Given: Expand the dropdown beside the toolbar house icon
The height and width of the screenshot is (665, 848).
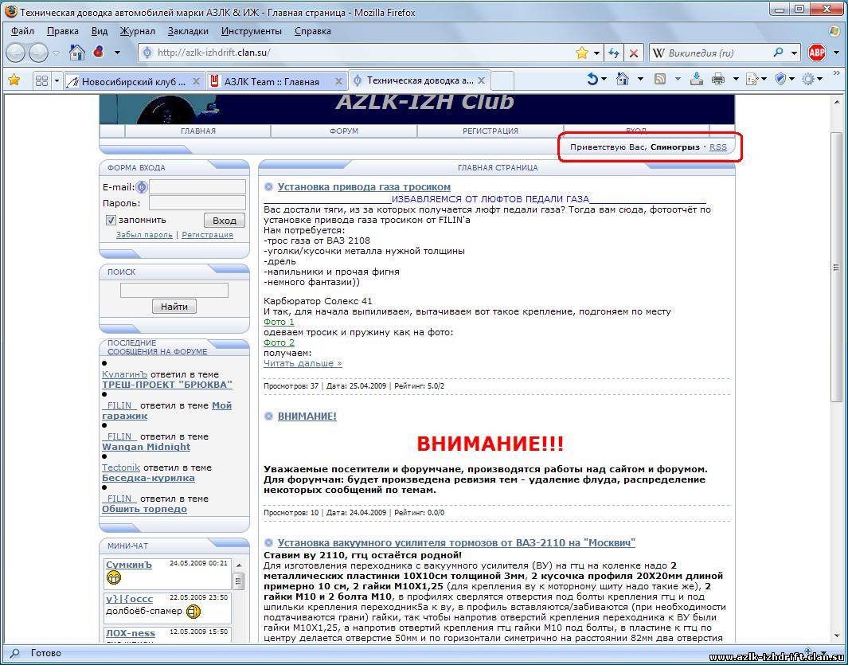Looking at the screenshot, I should click(x=640, y=80).
